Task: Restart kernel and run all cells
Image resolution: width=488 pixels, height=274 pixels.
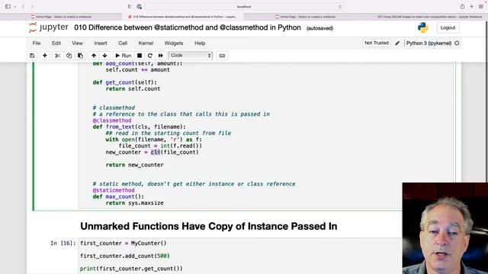Action: [x=161, y=56]
